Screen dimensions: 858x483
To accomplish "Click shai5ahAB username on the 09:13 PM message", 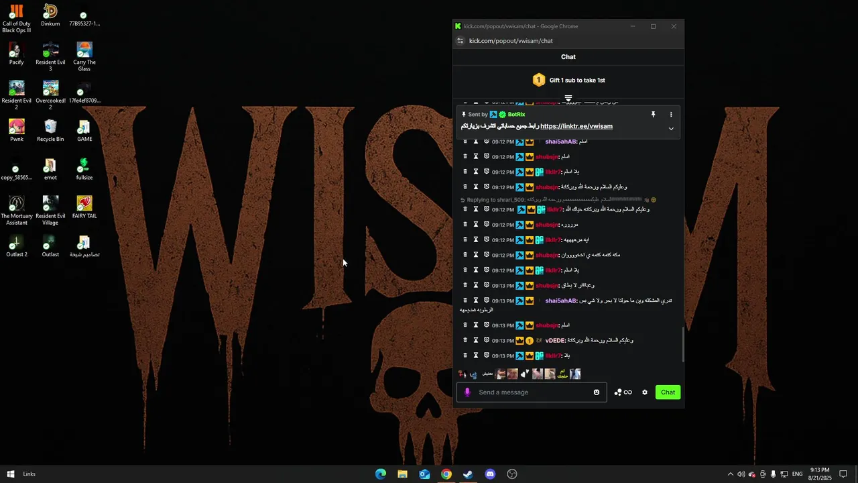I will [x=560, y=301].
